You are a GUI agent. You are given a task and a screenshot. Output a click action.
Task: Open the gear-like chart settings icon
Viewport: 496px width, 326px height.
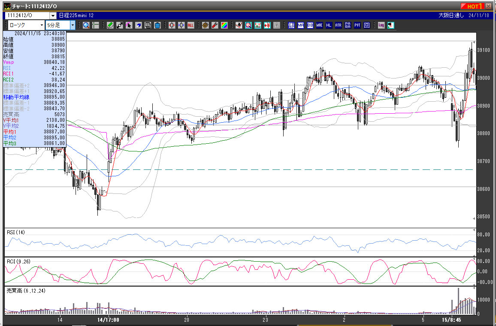(205, 25)
